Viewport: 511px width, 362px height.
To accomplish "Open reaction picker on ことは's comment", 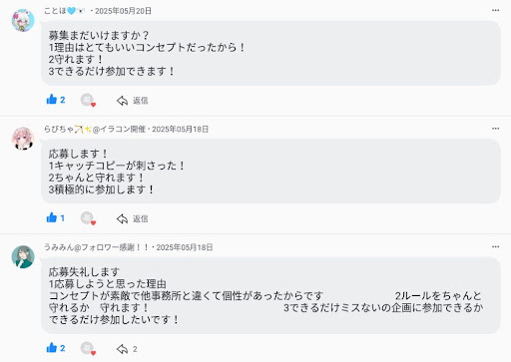I will click(88, 100).
